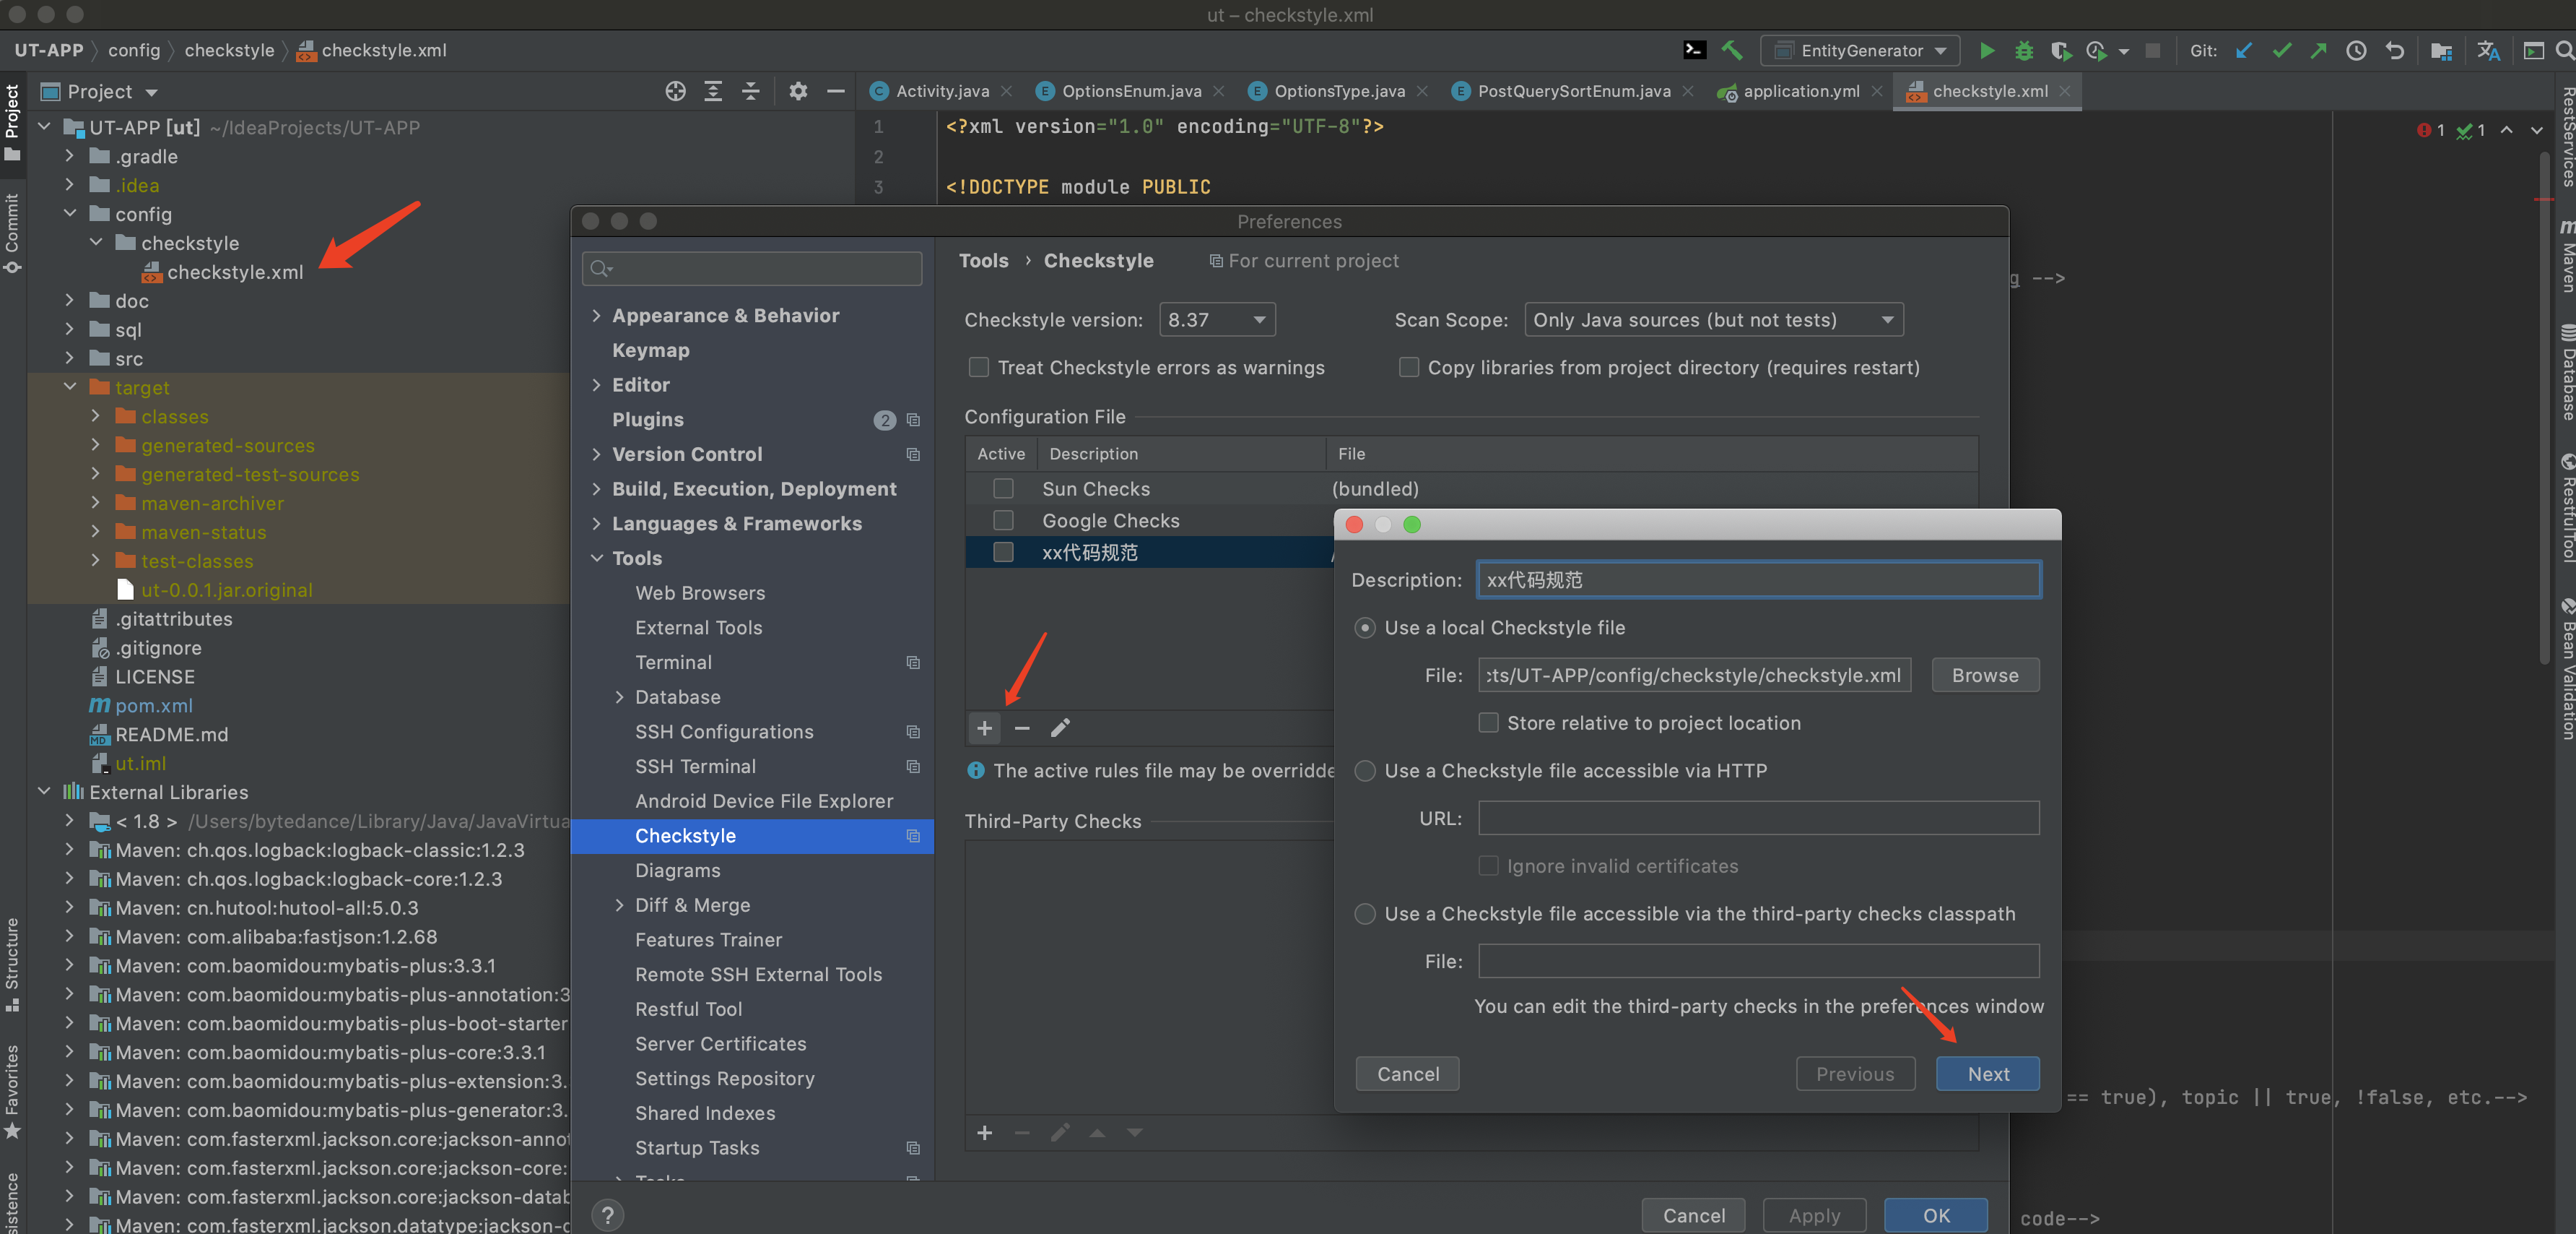Add a new Checkstyle configuration file
The height and width of the screenshot is (1234, 2576).
(x=984, y=728)
